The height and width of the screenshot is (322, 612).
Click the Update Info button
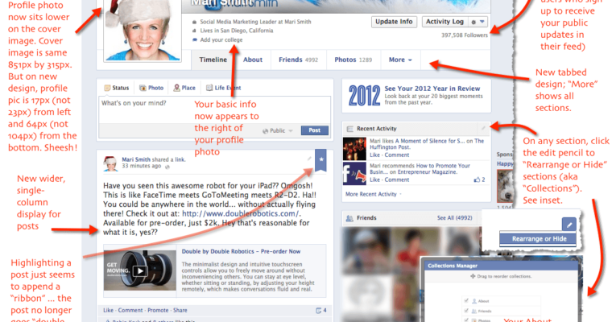pos(394,22)
